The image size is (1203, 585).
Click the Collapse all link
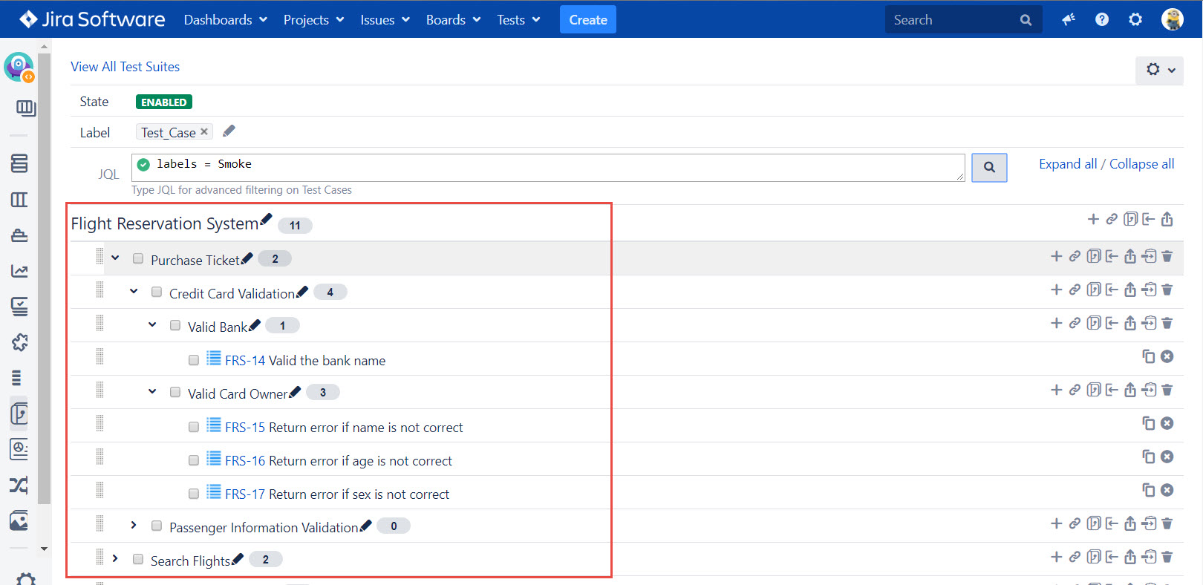[x=1142, y=164]
